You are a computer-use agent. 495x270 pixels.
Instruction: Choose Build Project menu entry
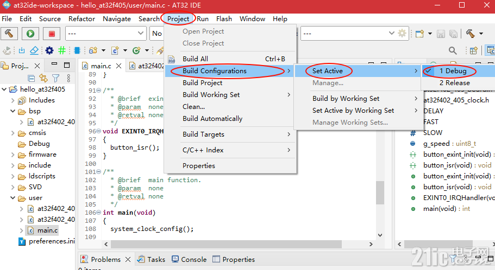click(230, 83)
